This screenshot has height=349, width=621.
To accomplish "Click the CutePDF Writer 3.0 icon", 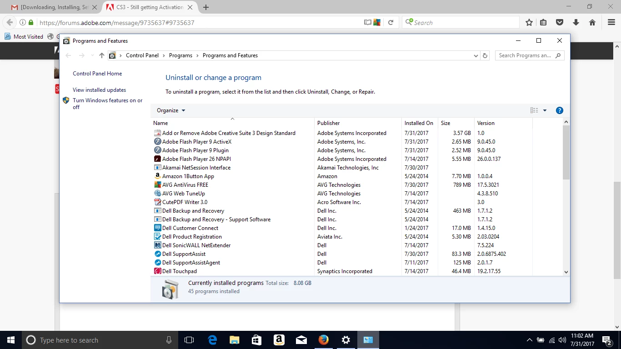I will [157, 202].
